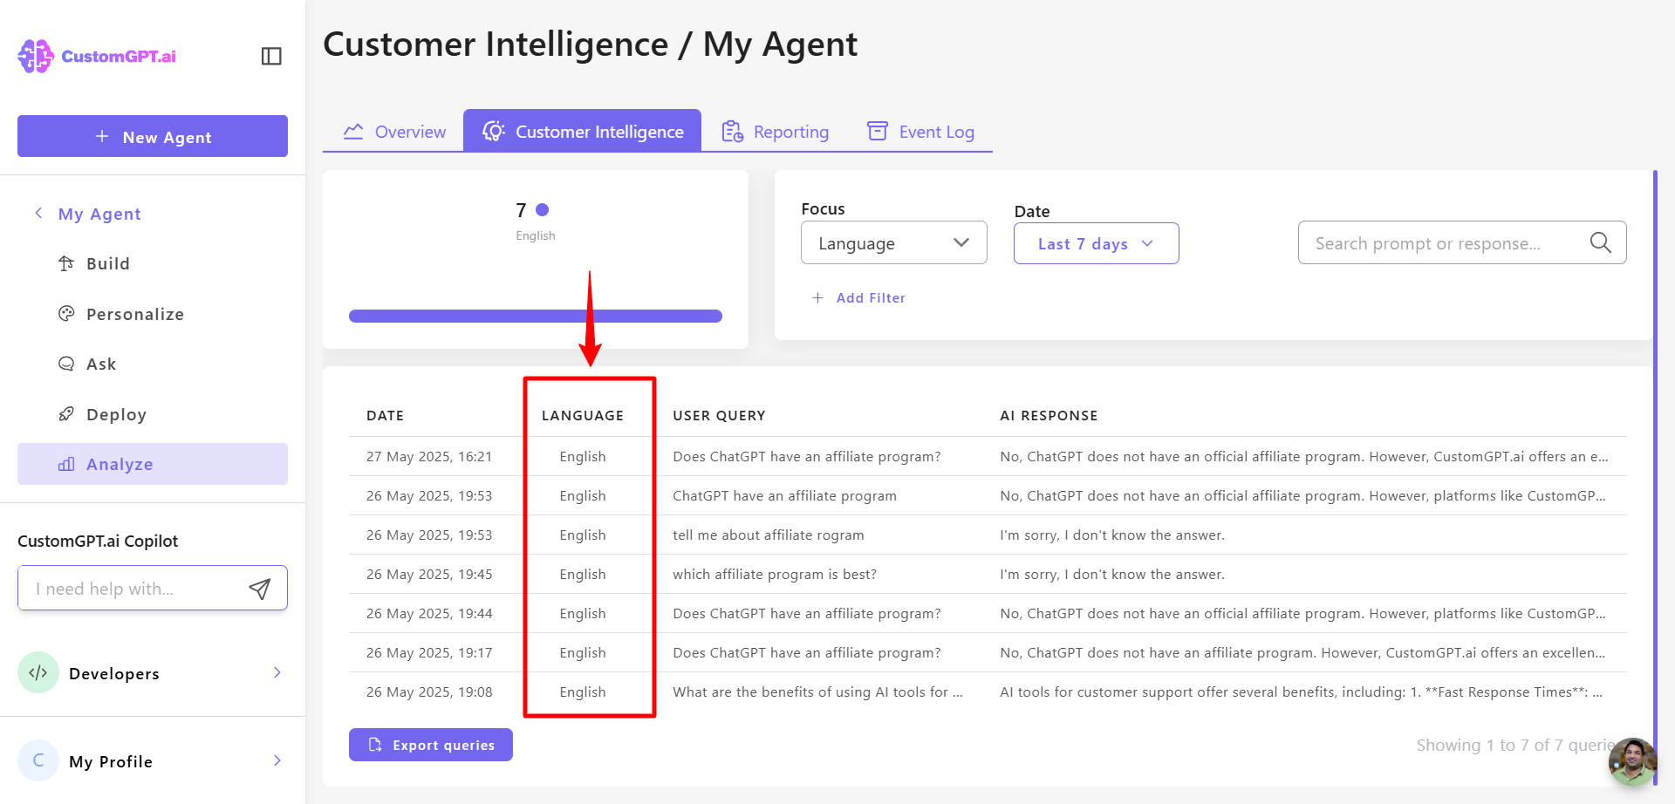This screenshot has width=1675, height=804.
Task: Click the Customer Intelligence lightbulb icon
Action: coord(493,131)
